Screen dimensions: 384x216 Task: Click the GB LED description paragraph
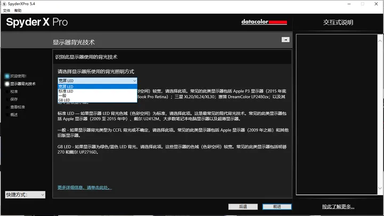coord(172,149)
